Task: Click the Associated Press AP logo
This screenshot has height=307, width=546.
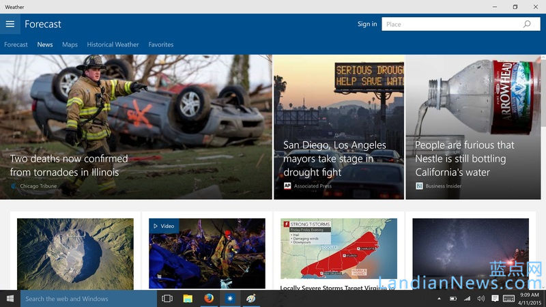Action: pyautogui.click(x=287, y=186)
